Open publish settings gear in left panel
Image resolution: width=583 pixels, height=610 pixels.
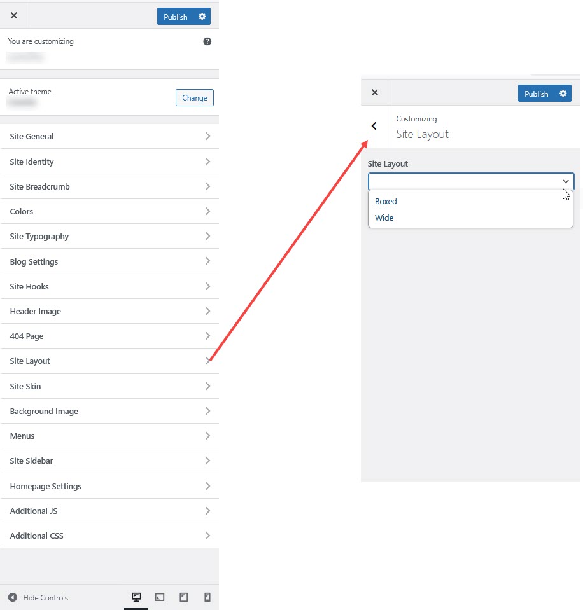click(202, 17)
